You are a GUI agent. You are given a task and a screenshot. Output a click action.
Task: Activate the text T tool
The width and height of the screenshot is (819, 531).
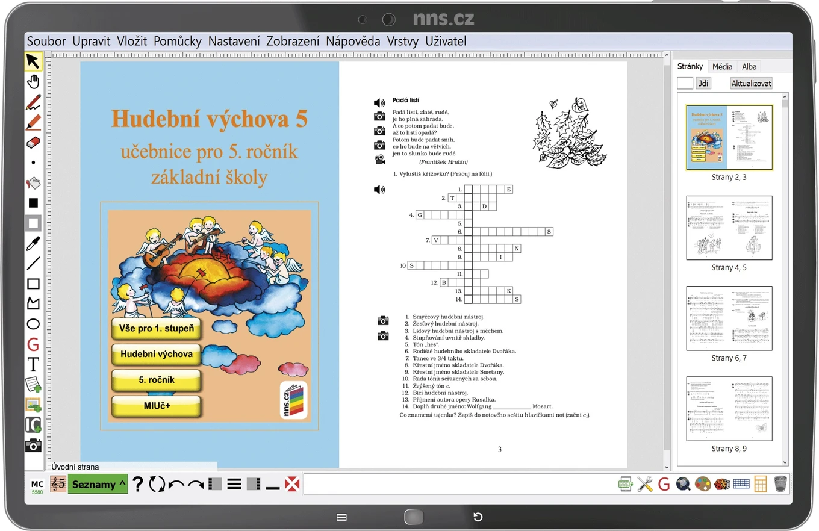click(x=33, y=364)
